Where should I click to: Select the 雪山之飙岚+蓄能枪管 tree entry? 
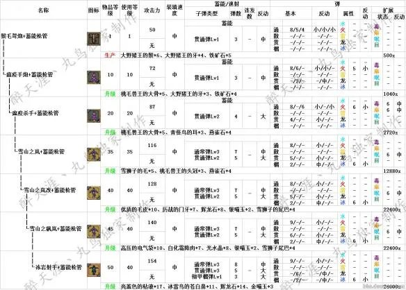56,228
